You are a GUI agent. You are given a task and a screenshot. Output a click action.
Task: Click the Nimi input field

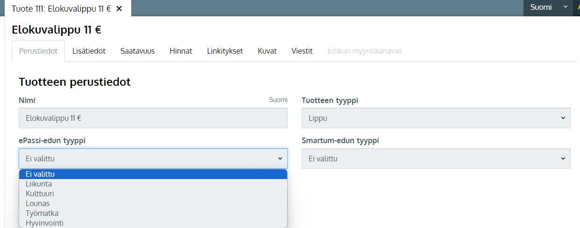click(x=153, y=118)
